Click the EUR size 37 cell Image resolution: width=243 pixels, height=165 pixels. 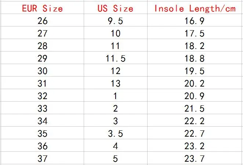pyautogui.click(x=42, y=158)
